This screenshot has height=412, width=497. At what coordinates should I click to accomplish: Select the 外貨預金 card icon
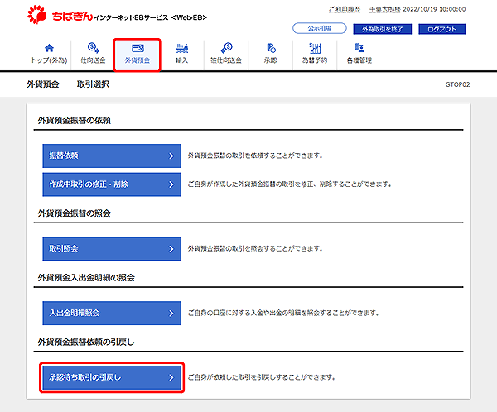pos(138,48)
